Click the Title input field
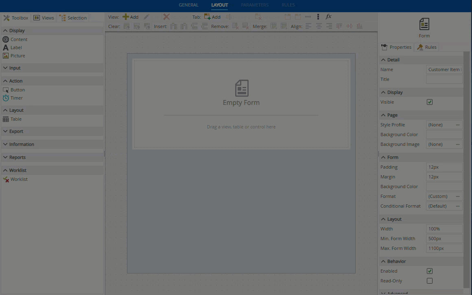 444,79
